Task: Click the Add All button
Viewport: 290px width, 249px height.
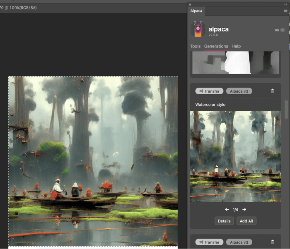Action: point(246,221)
